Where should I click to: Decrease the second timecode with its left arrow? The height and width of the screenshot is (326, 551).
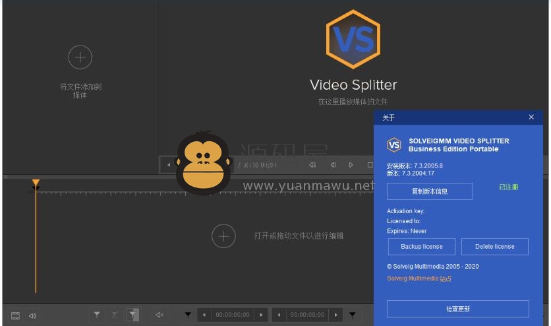pyautogui.click(x=279, y=315)
